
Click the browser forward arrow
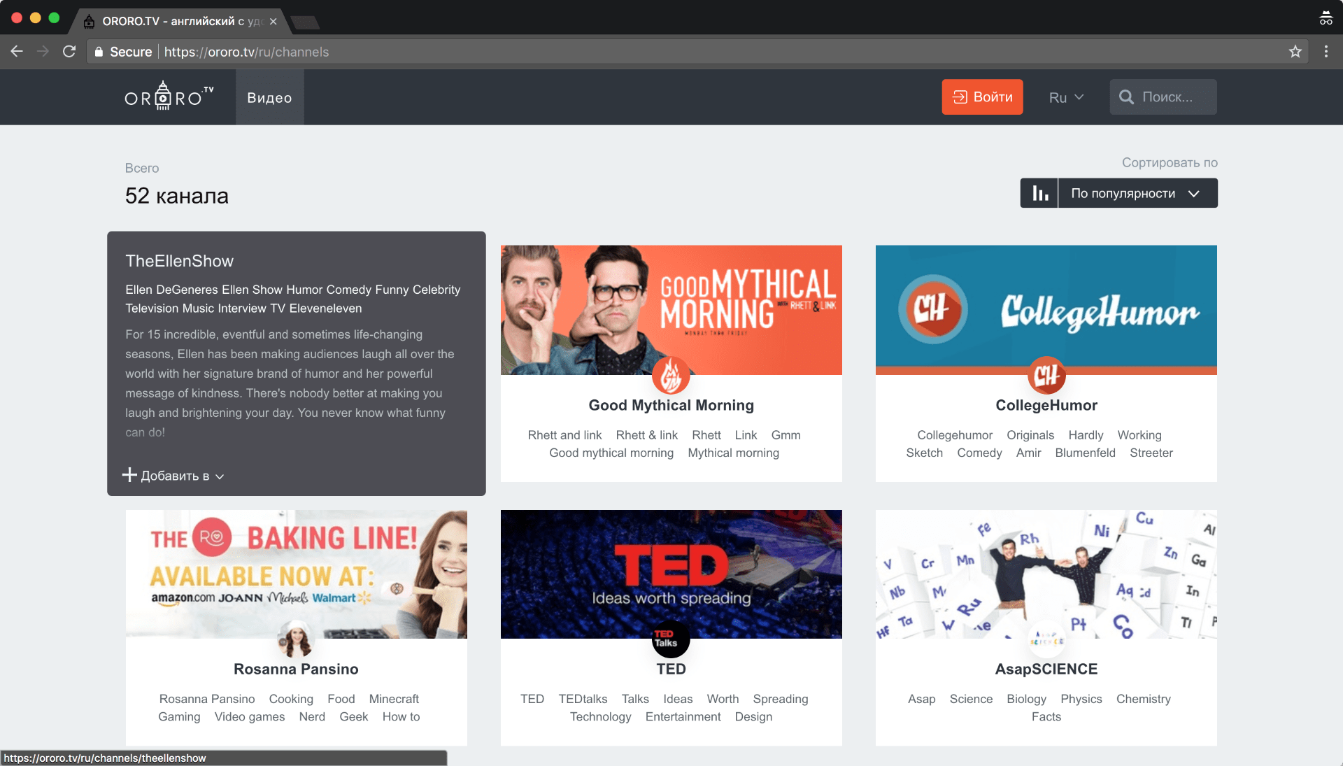[43, 52]
